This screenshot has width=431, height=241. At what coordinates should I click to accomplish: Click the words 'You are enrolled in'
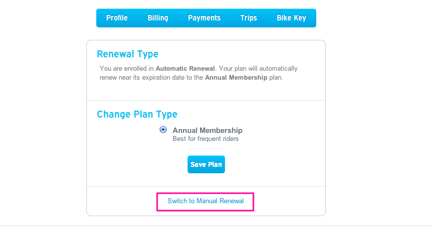pos(127,68)
